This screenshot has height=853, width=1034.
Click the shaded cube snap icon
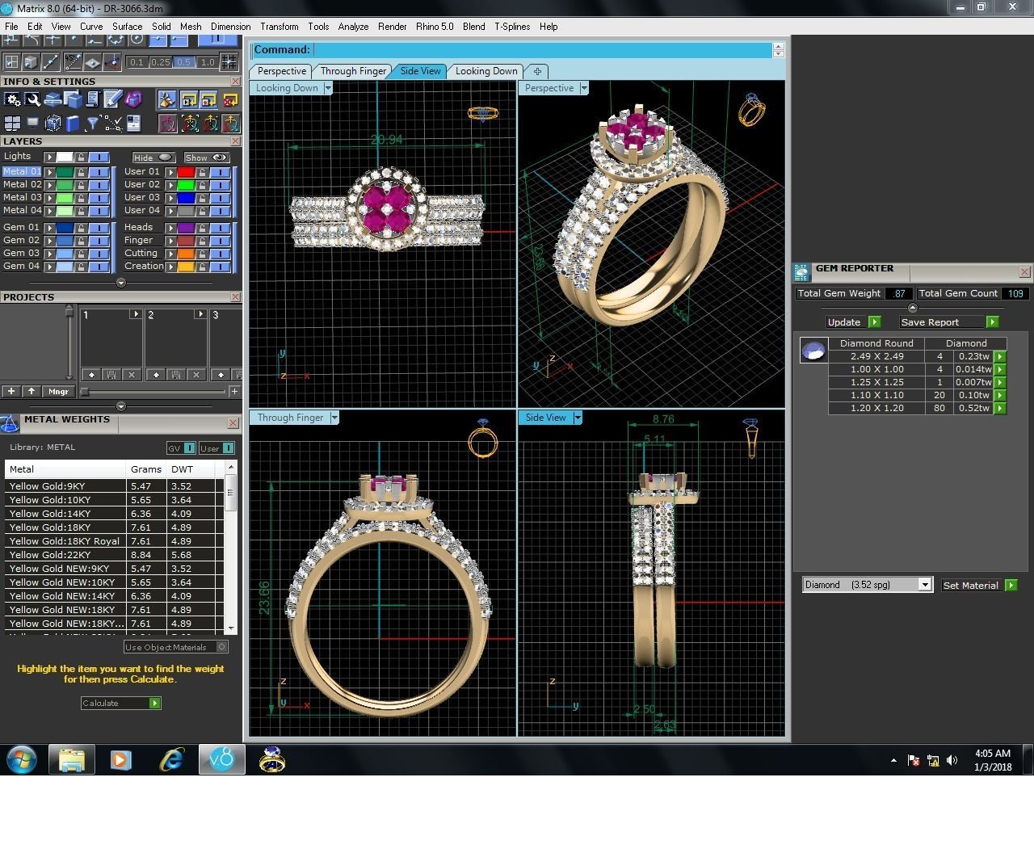31,61
